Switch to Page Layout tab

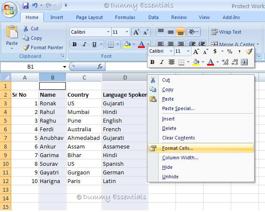(89, 17)
